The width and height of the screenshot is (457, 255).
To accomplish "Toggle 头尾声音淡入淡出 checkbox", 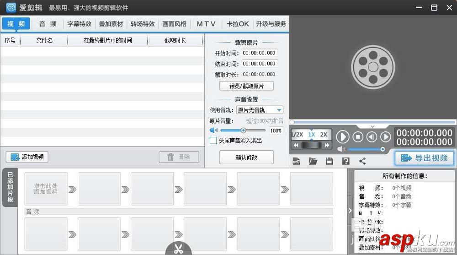I will [213, 141].
